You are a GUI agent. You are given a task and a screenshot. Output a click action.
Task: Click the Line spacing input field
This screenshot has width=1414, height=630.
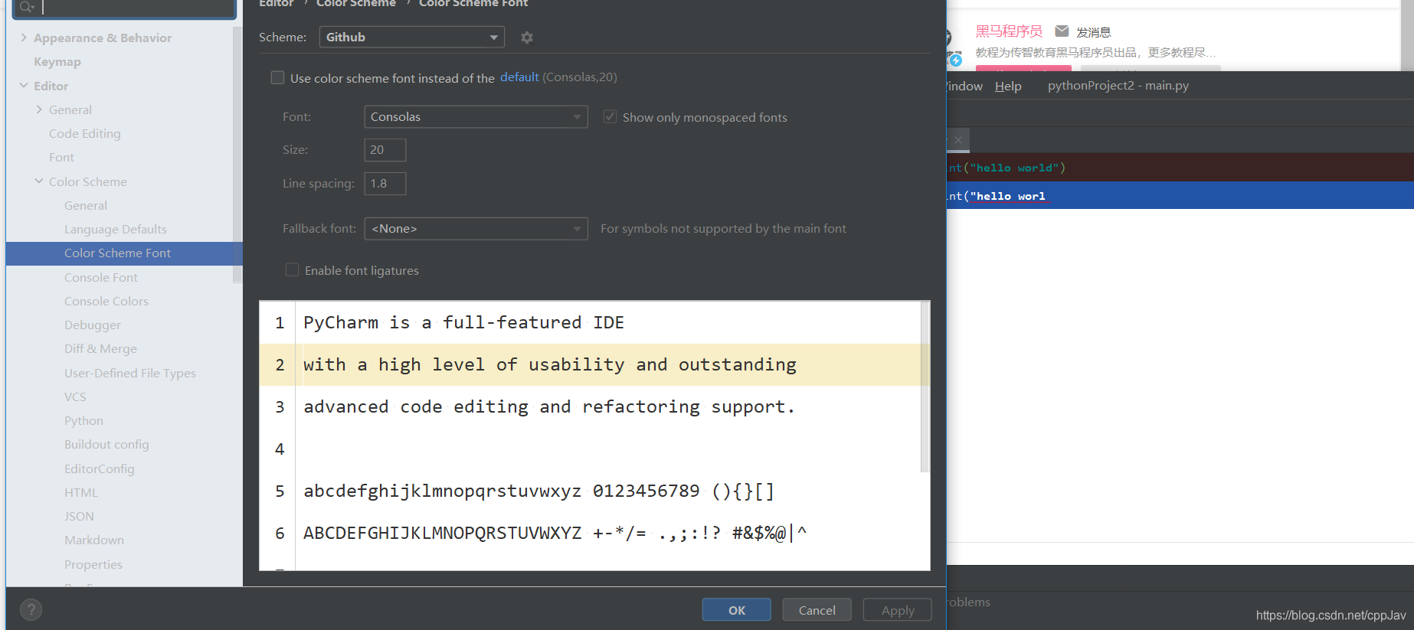click(385, 184)
